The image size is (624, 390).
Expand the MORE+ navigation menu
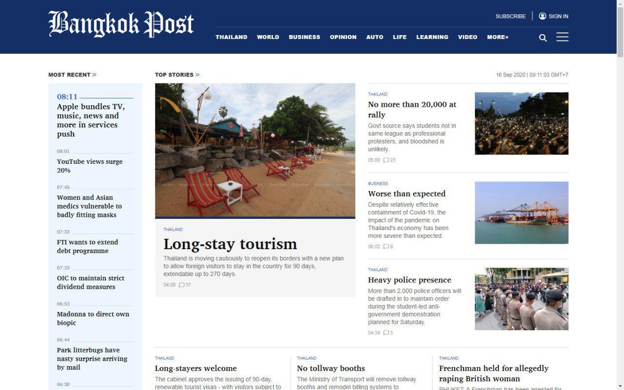point(498,37)
